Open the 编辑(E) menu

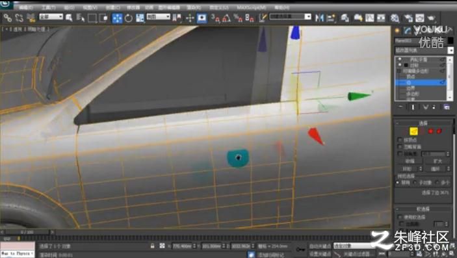coord(26,7)
